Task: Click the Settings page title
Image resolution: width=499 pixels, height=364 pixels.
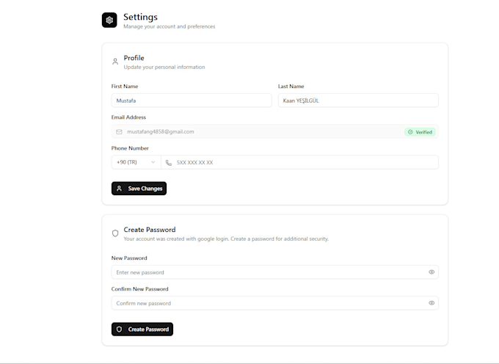Action: pos(140,17)
